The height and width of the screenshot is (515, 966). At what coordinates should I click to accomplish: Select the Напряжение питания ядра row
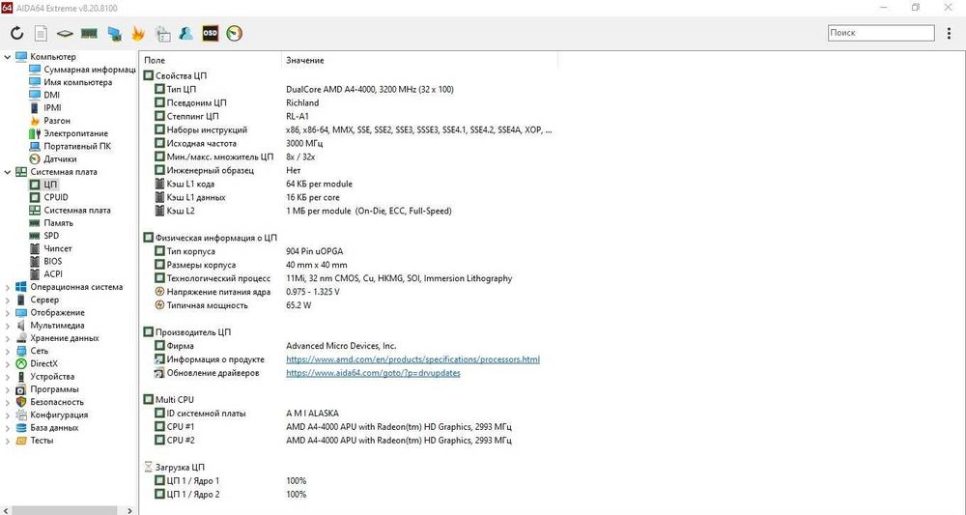349,292
